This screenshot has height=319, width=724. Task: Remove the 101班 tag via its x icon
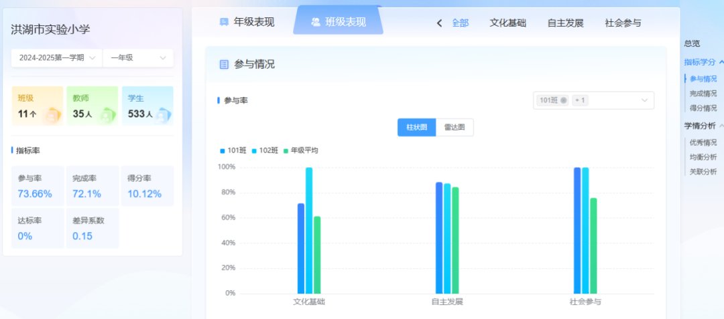[x=563, y=100]
